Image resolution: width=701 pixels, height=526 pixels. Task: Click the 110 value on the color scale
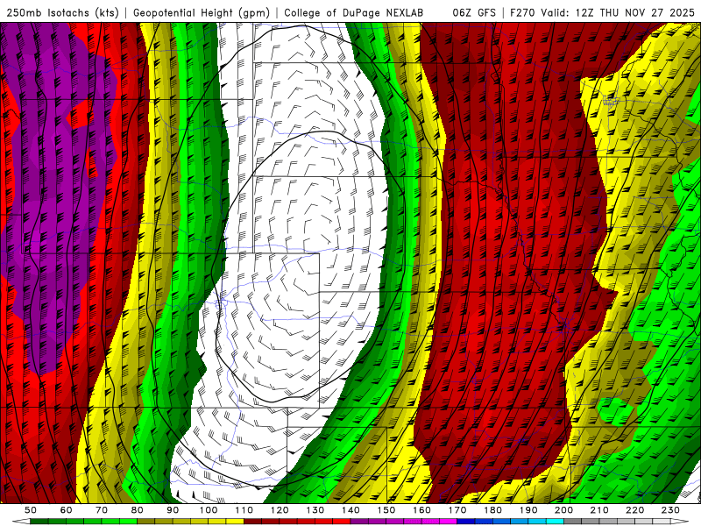click(x=244, y=510)
